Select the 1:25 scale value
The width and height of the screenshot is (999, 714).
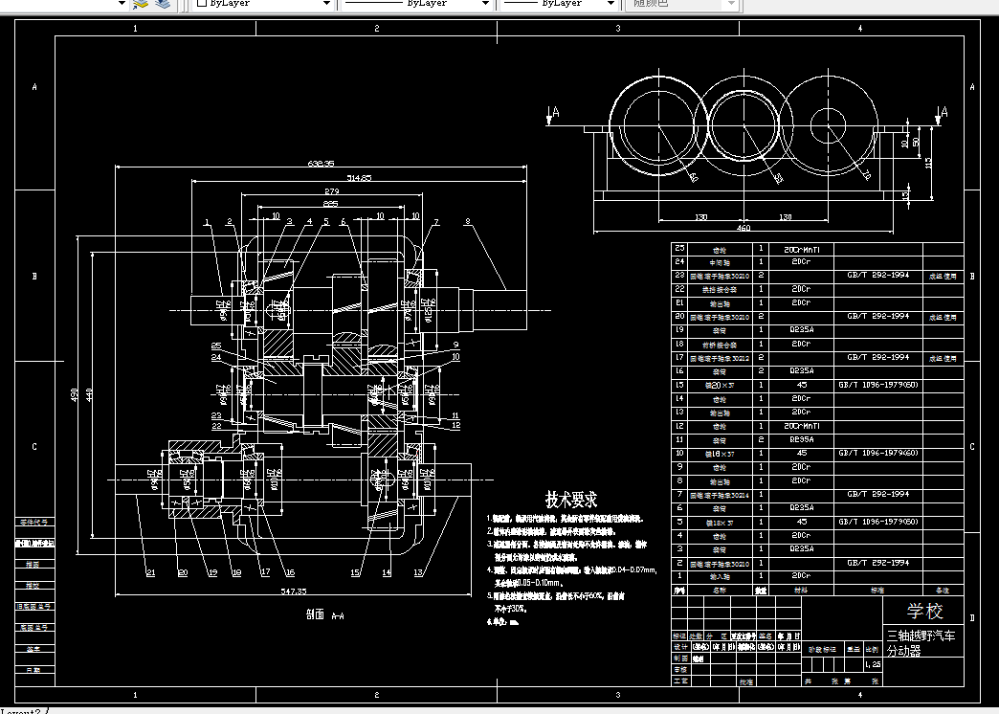(874, 663)
